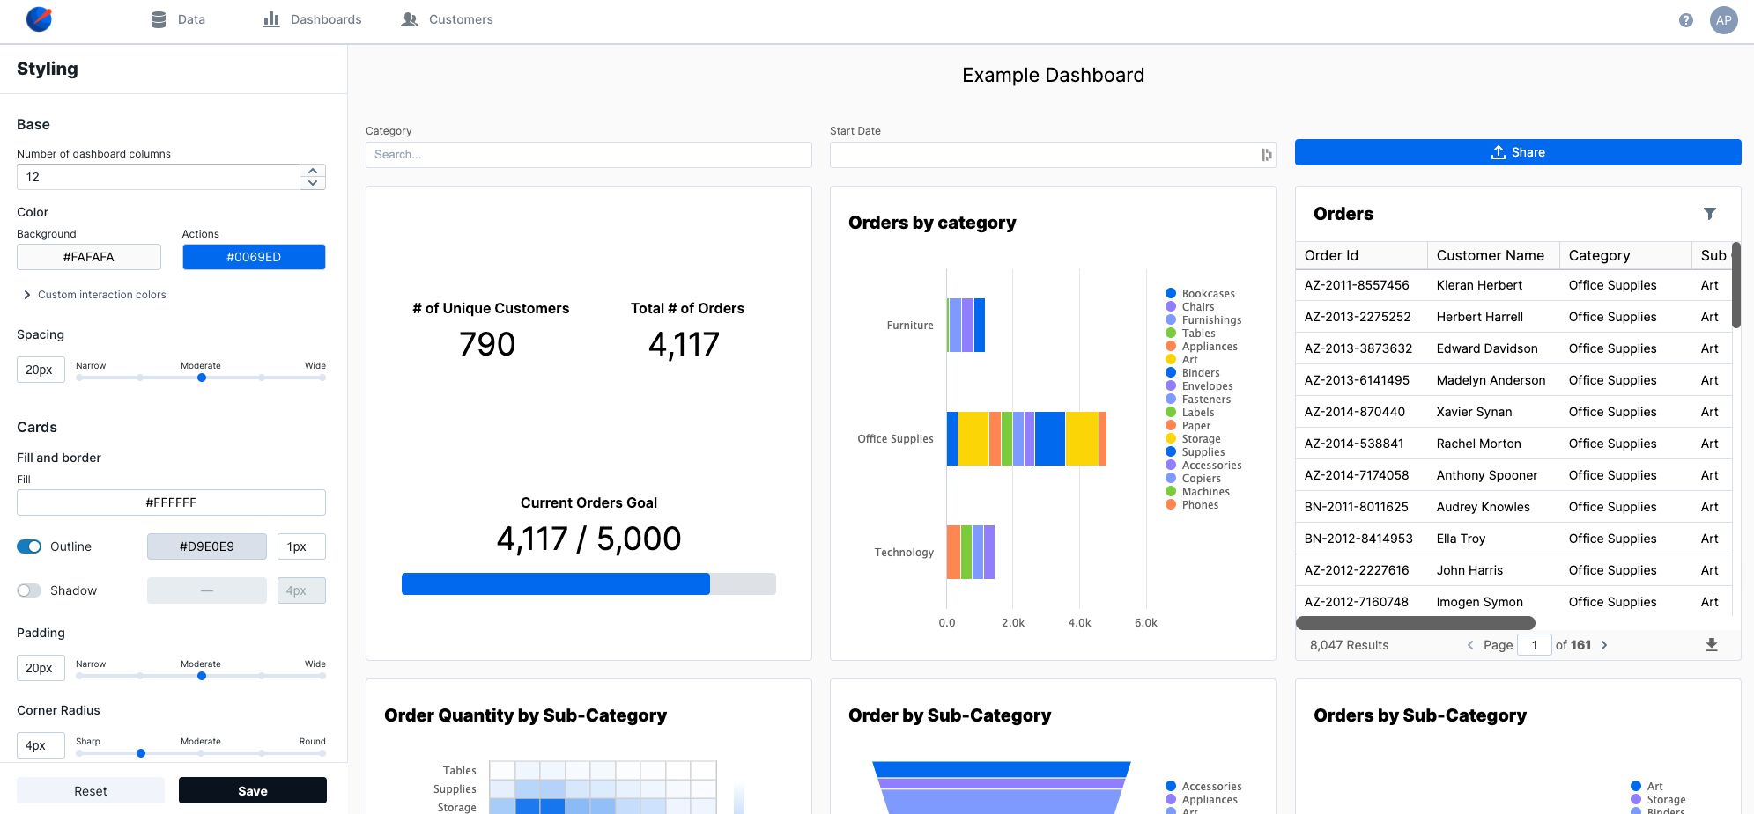
Task: Click the Orders page number field
Action: 1534,645
